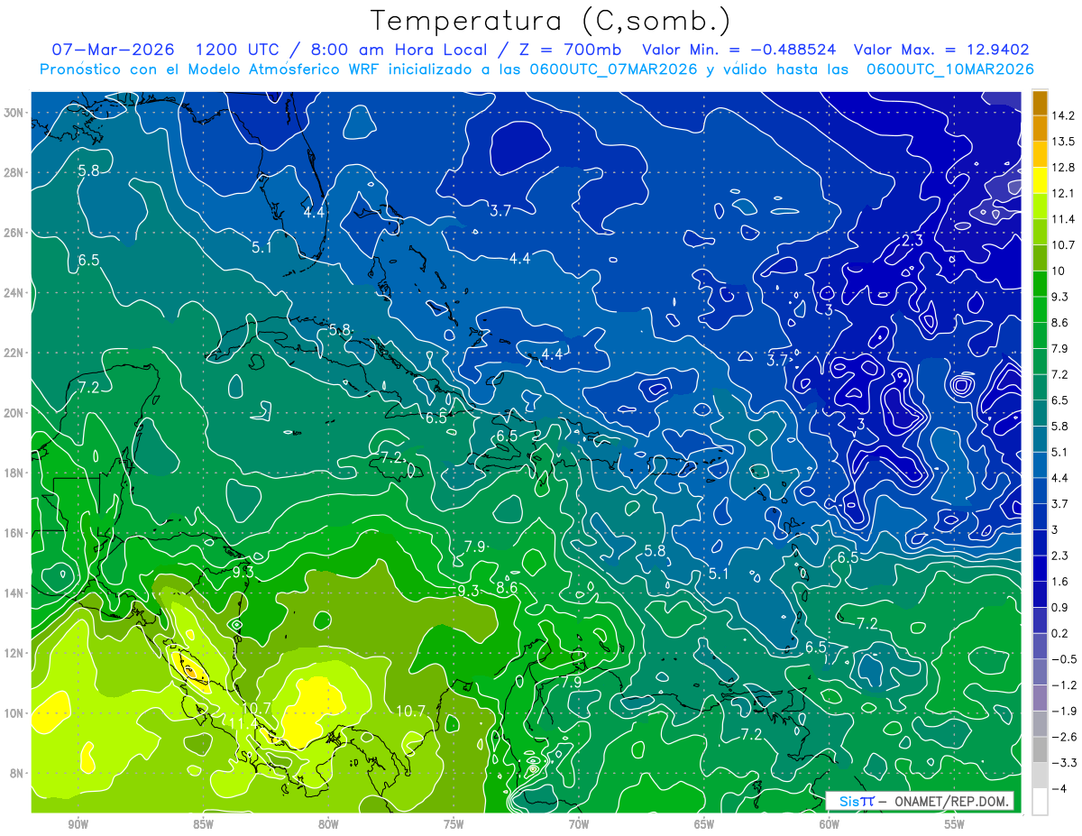The height and width of the screenshot is (836, 1082).
Task: Pick the orange swatch between 13.5 and 14.2
Action: pyautogui.click(x=1040, y=128)
